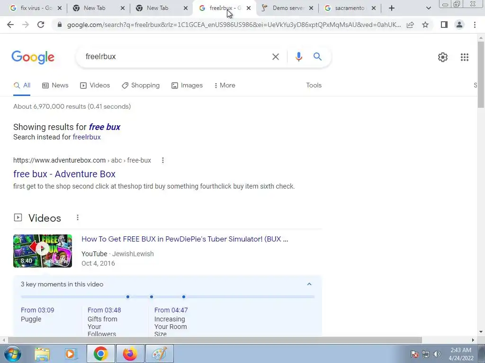View site information via padlock icon
The image size is (485, 363).
(x=60, y=25)
